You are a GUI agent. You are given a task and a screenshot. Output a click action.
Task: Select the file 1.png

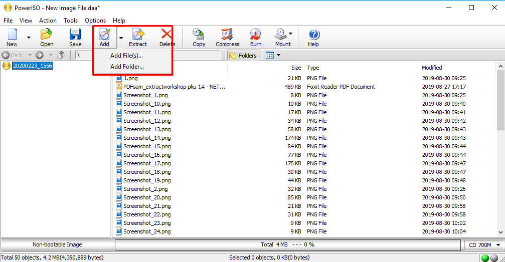pyautogui.click(x=130, y=78)
